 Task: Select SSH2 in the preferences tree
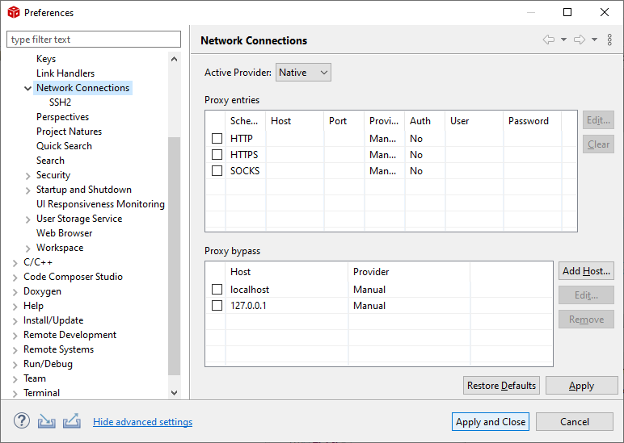tap(60, 102)
